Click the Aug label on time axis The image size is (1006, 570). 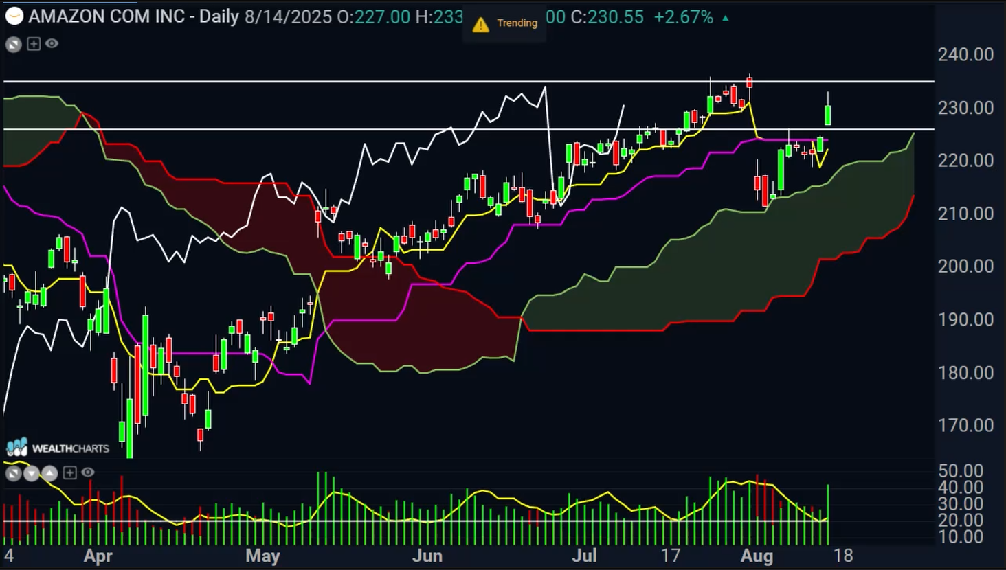pos(757,556)
